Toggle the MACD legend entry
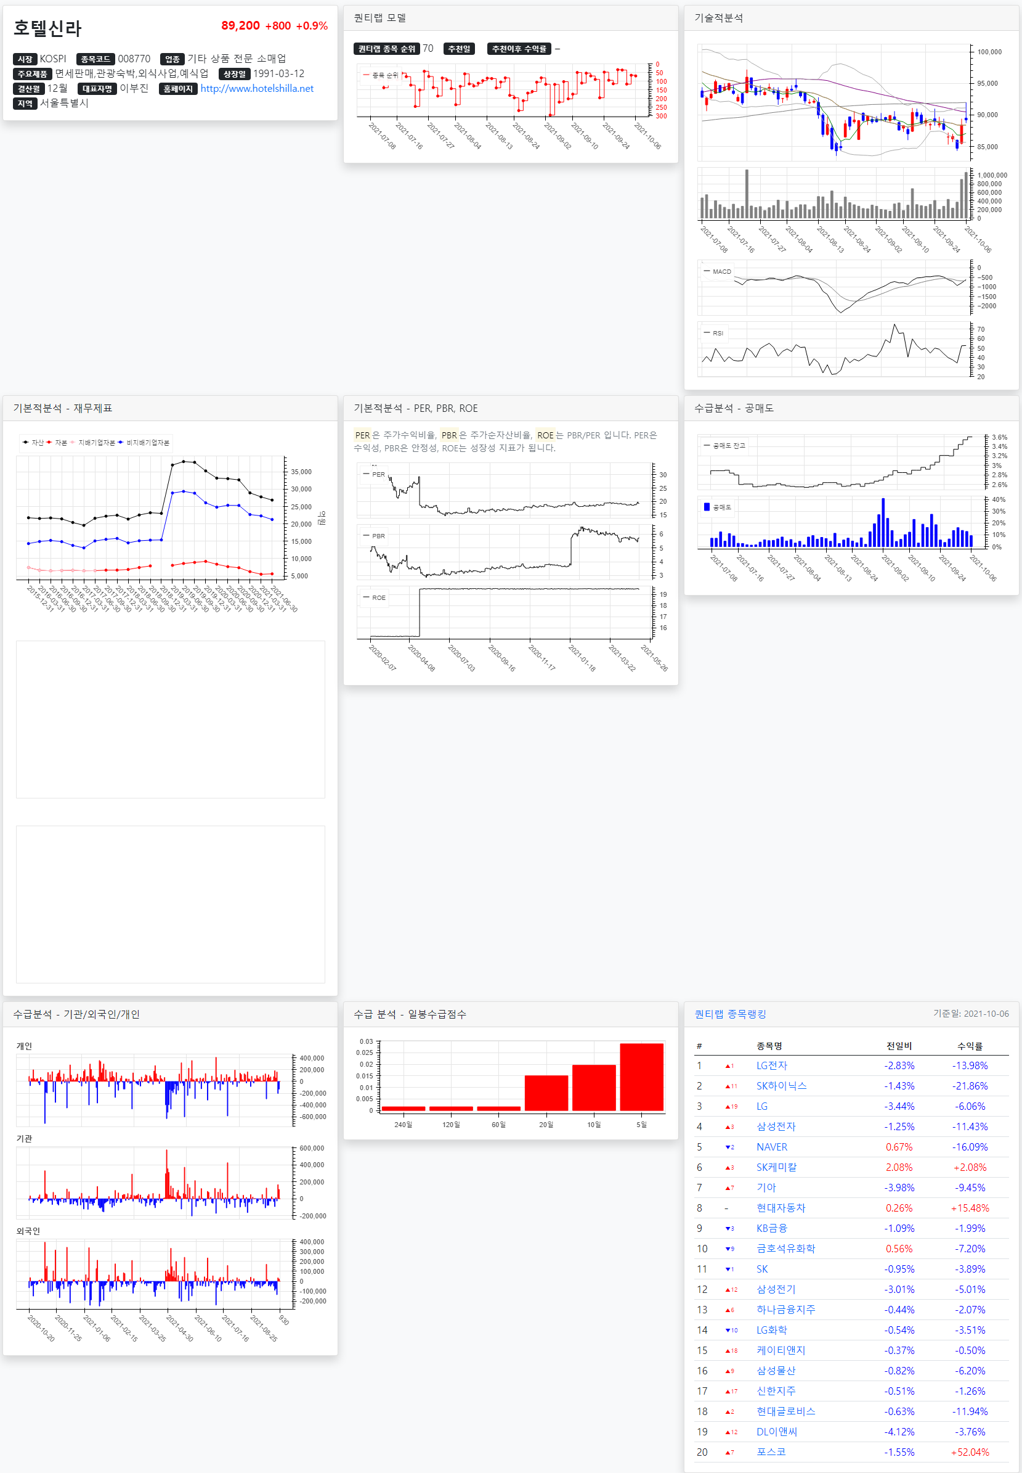 pos(717,272)
